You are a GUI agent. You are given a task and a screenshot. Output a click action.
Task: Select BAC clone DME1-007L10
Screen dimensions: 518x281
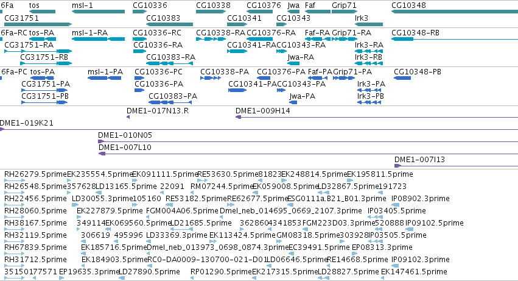[x=308, y=154]
